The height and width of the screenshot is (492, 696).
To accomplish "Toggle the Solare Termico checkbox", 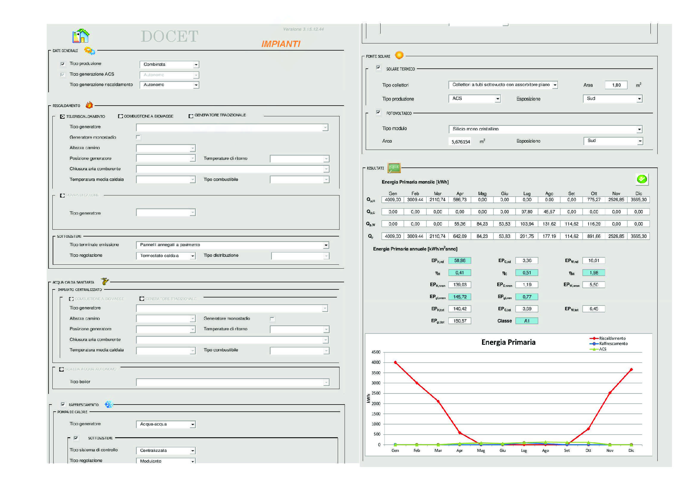I will pos(378,68).
